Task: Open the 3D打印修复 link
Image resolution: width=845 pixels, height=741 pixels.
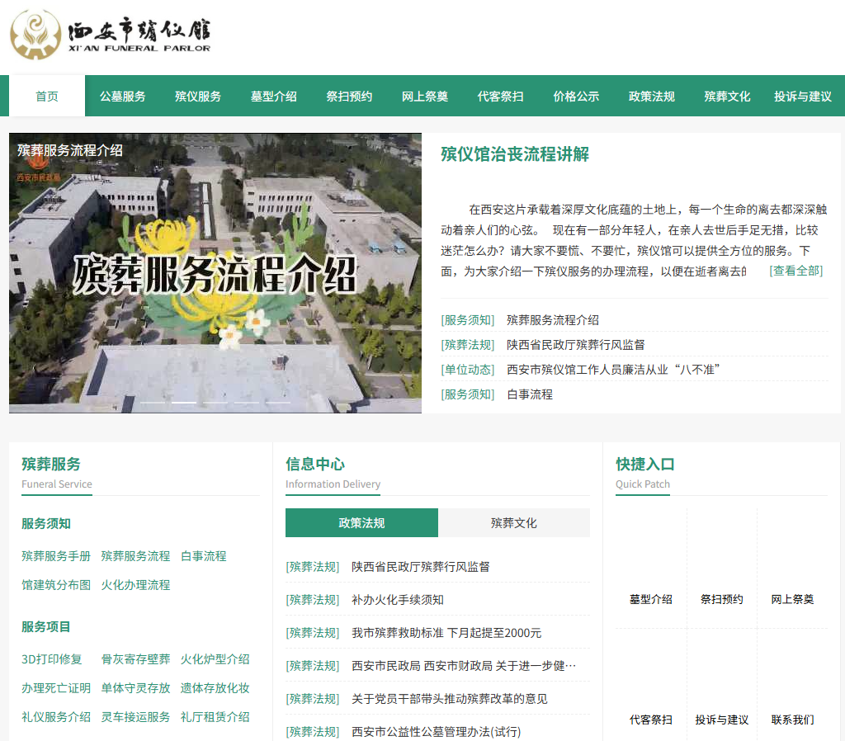Action: pyautogui.click(x=52, y=659)
